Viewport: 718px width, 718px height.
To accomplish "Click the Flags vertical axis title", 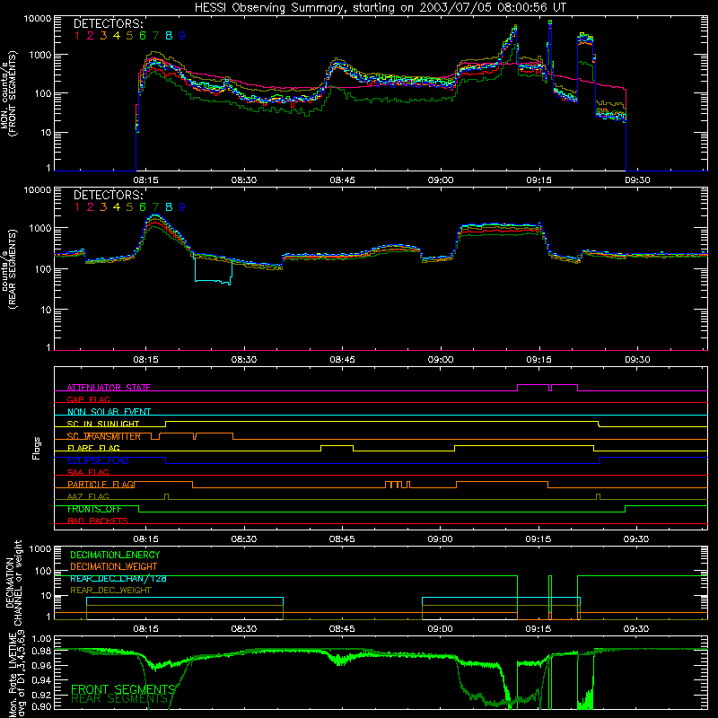I will (x=37, y=448).
